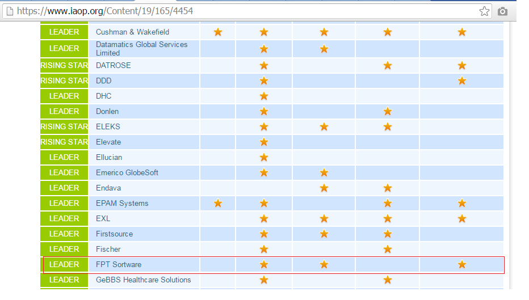Click the last star in FPT Sortware row

click(x=462, y=265)
